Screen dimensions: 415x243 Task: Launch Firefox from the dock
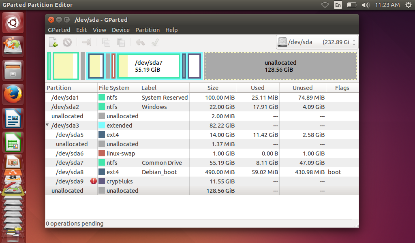[x=13, y=94]
